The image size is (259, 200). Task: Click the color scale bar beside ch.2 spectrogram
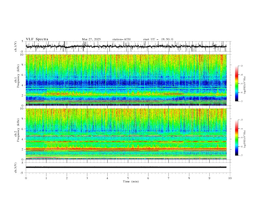coord(236,138)
